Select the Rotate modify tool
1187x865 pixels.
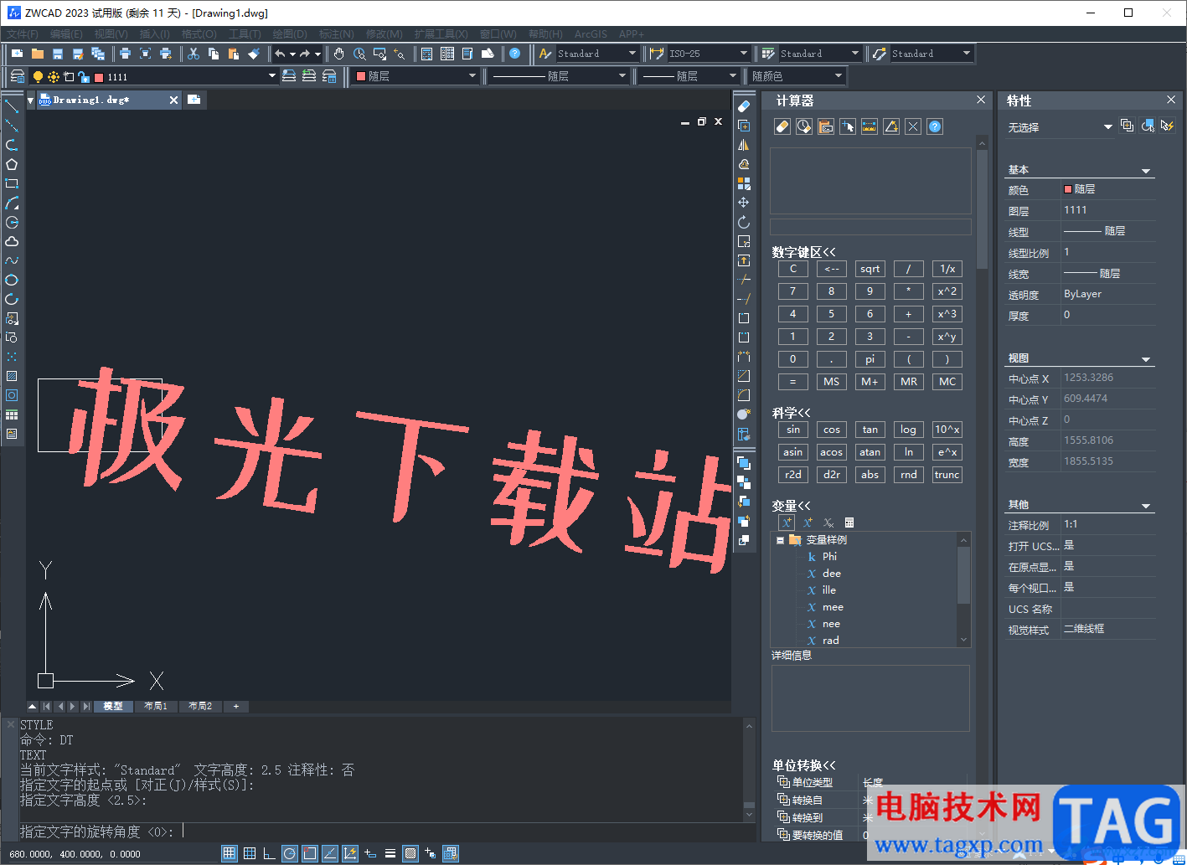[x=743, y=222]
